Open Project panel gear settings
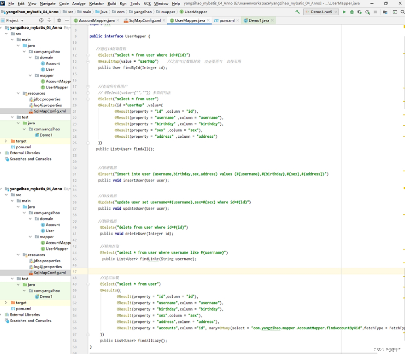Image resolution: width=405 pixels, height=354 pixels. [x=59, y=20]
